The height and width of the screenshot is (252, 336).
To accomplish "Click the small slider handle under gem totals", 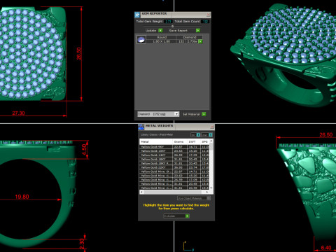I will pos(173,26).
